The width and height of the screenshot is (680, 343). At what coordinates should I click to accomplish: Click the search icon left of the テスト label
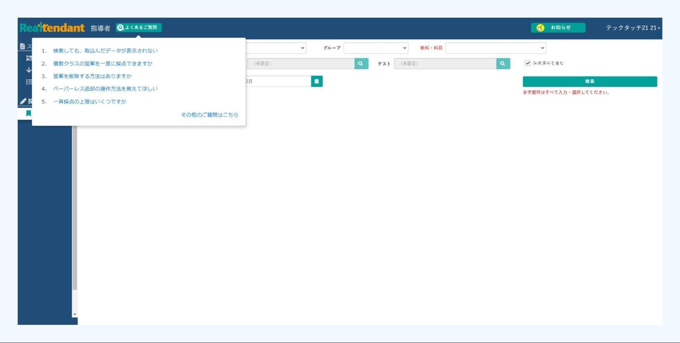pos(361,64)
